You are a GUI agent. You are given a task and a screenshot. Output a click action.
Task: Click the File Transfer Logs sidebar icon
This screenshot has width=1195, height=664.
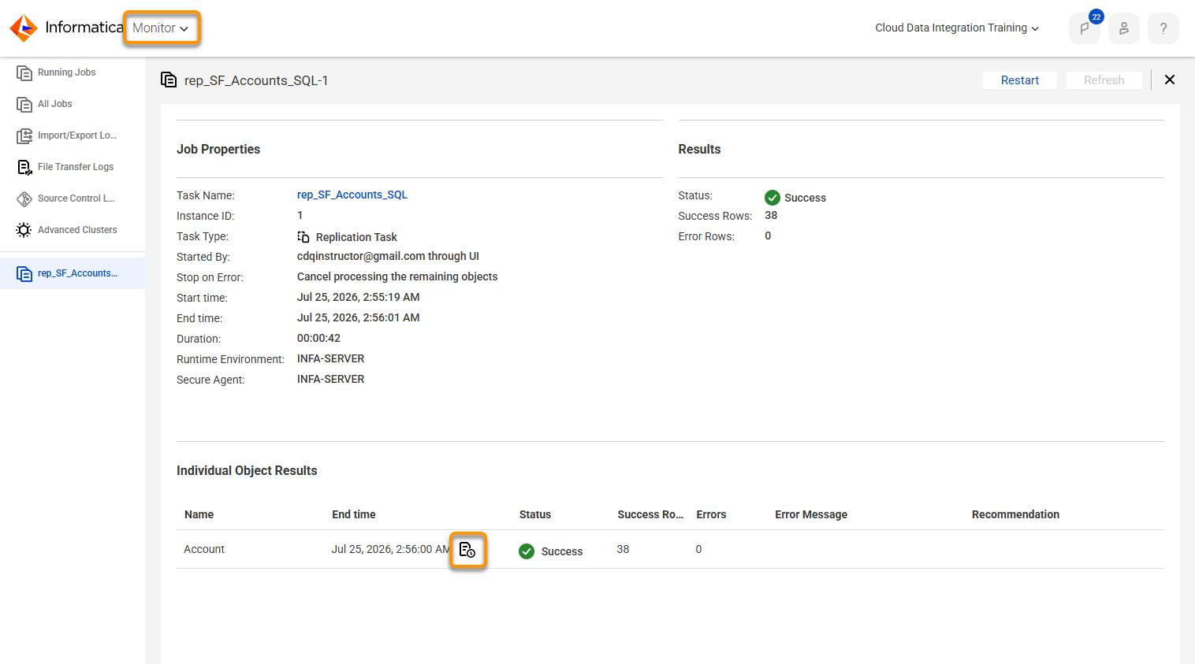tap(24, 167)
